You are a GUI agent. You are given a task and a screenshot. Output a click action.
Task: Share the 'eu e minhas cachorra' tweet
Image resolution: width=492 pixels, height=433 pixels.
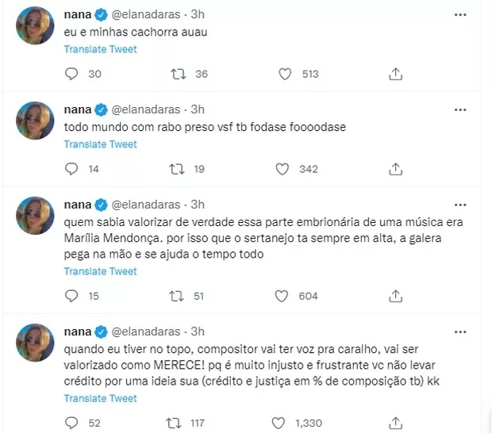tap(395, 74)
